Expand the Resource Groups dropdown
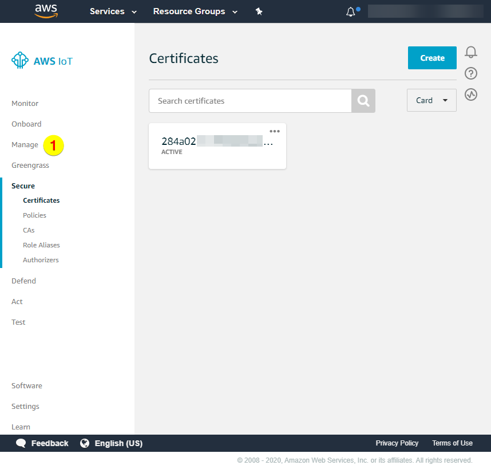Screen dimensions: 491x469 click(195, 11)
